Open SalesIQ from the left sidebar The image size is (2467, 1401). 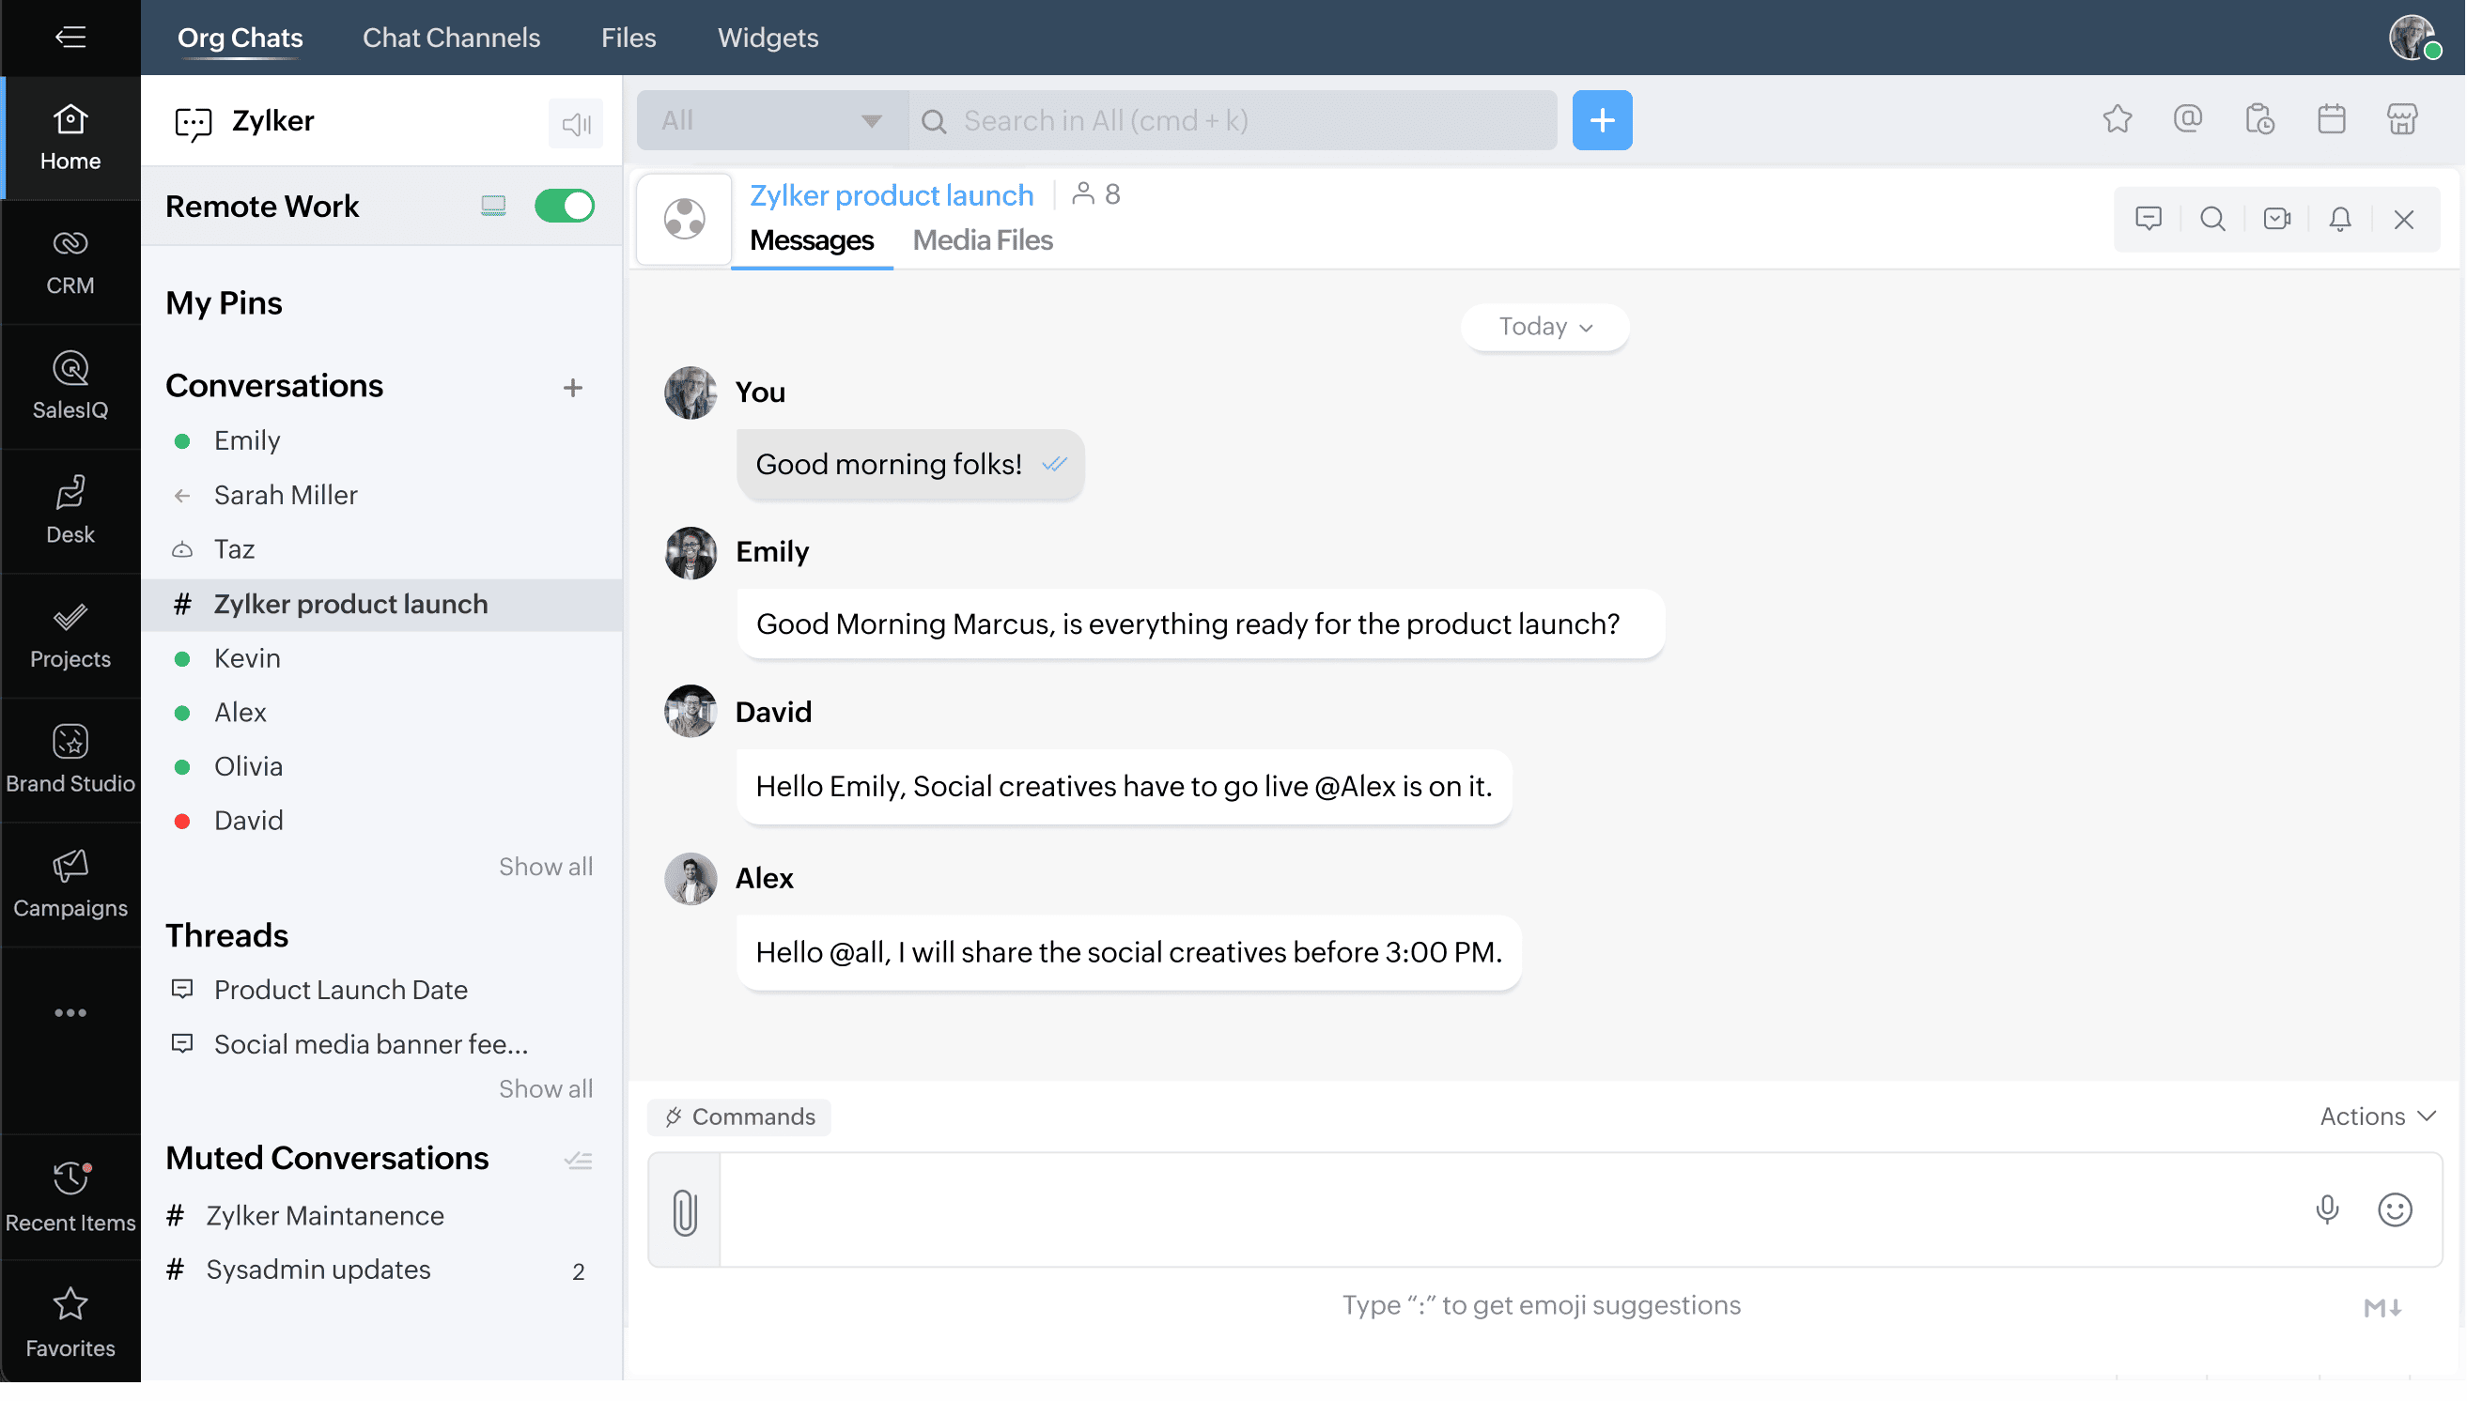[70, 386]
